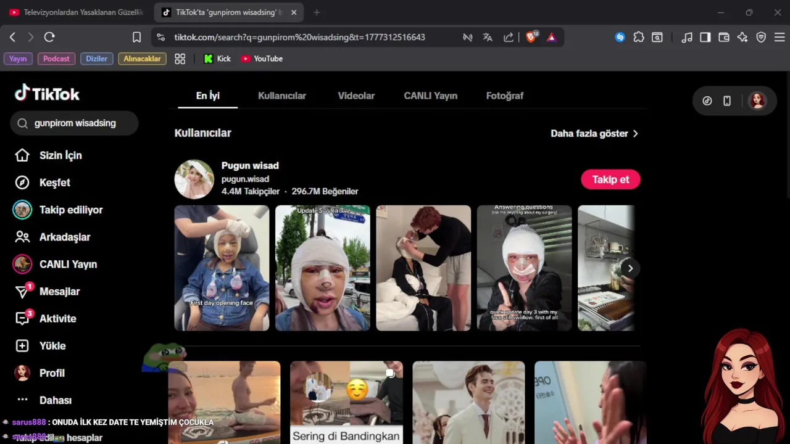This screenshot has width=790, height=444.
Task: Select the Kullanıcılar tab
Action: point(282,96)
